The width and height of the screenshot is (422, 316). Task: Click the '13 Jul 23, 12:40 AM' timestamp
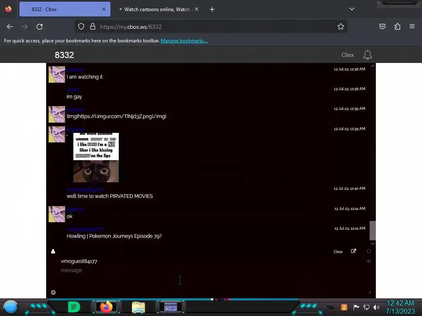click(x=349, y=188)
